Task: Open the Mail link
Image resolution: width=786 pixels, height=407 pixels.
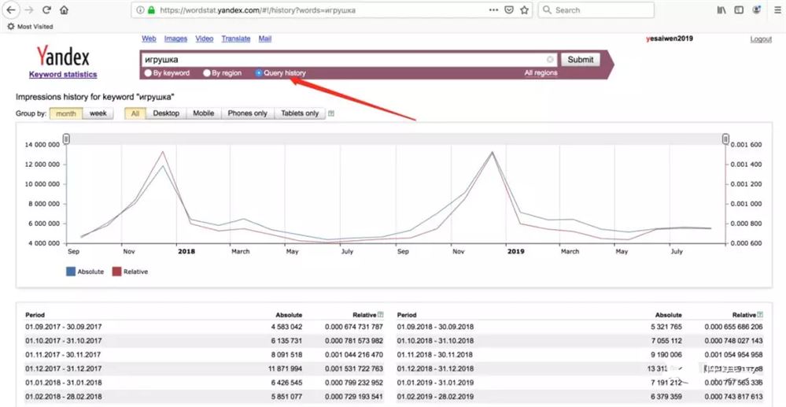Action: click(264, 39)
